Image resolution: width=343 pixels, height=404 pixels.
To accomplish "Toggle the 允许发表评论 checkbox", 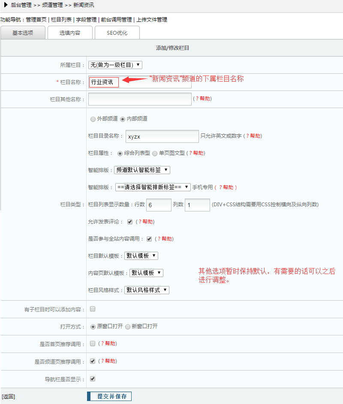I will point(130,222).
